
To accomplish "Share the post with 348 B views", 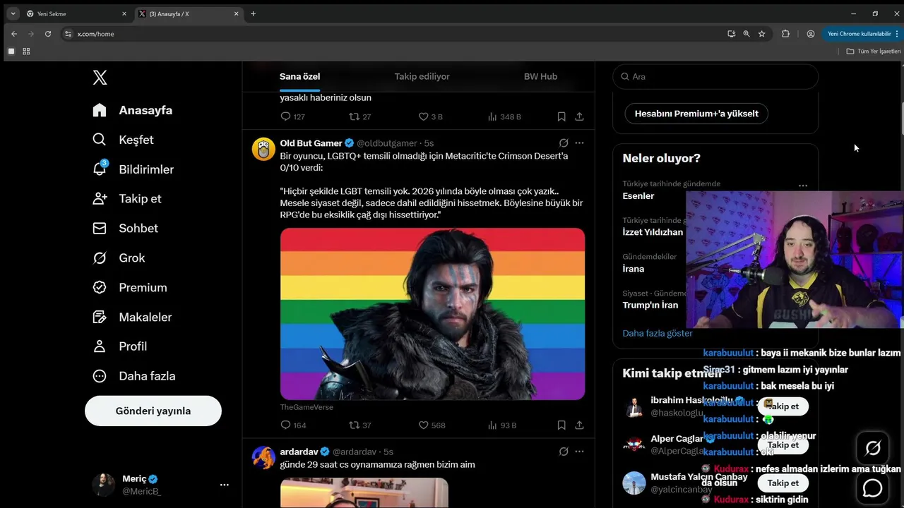I will [x=579, y=116].
